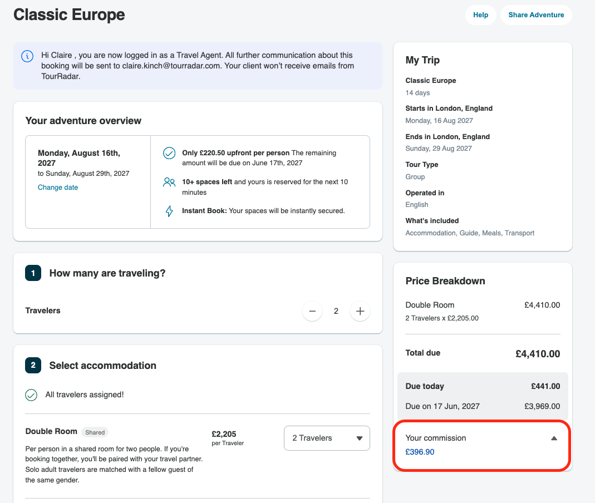The image size is (595, 503).
Task: Click the step 1 number badge
Action: coord(33,273)
